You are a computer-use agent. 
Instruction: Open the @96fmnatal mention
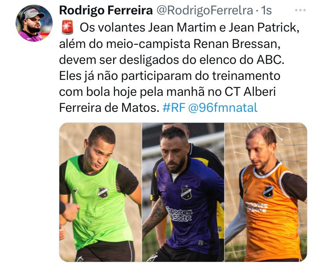pos(223,108)
